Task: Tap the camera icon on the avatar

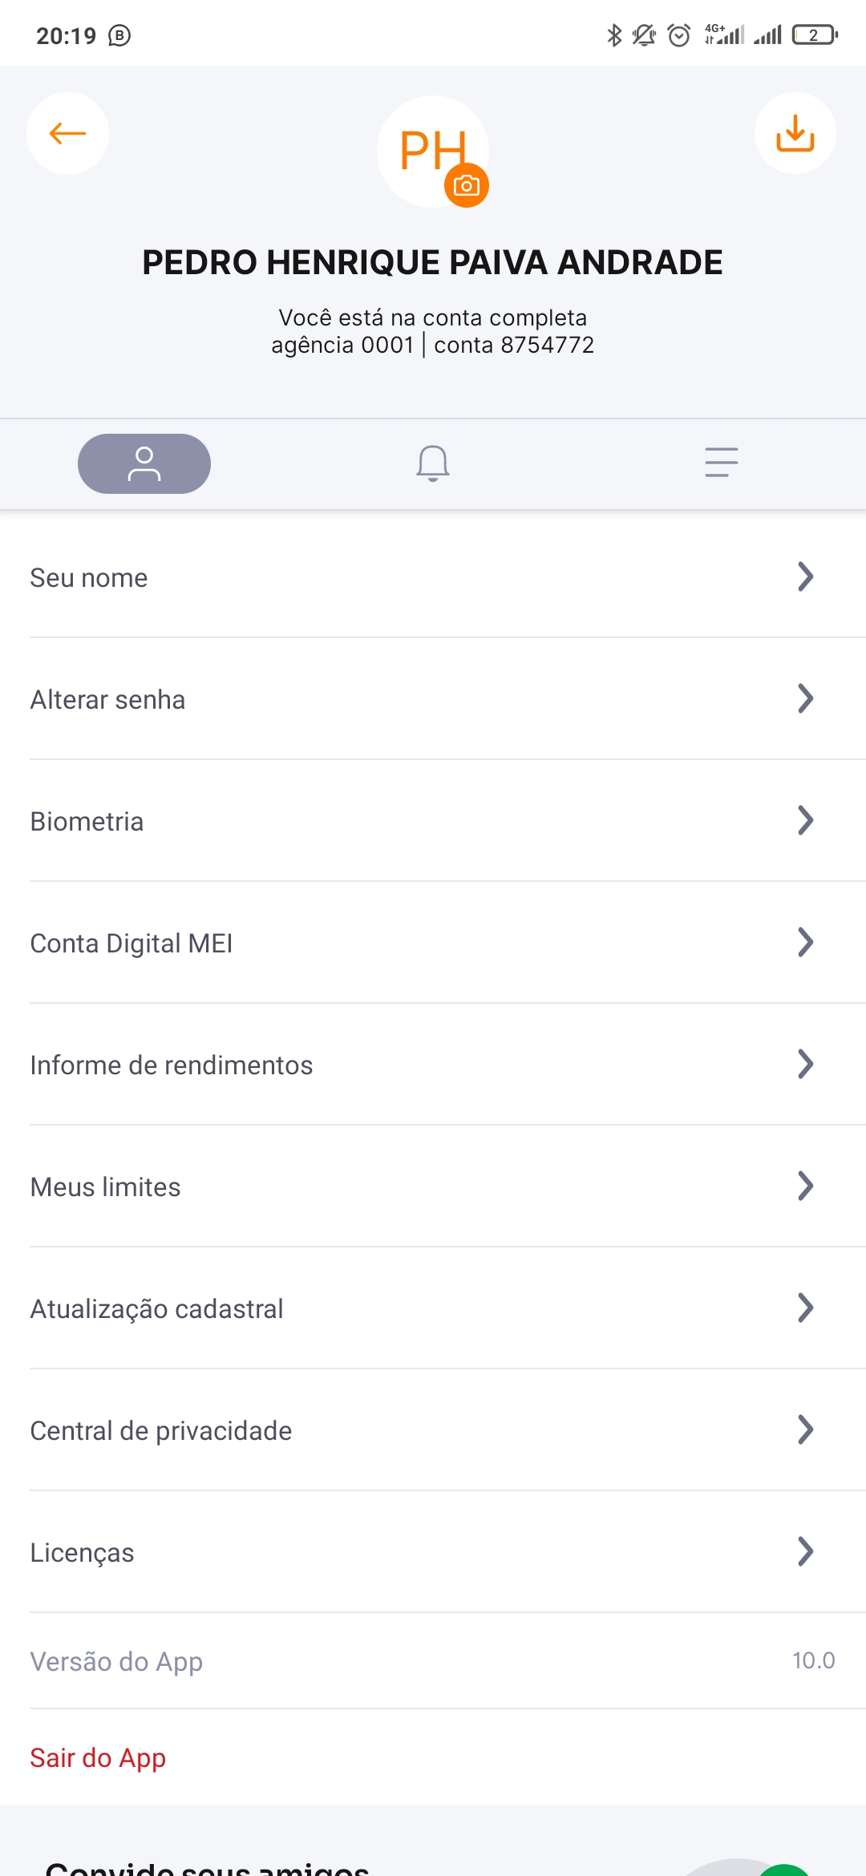Action: tap(467, 186)
